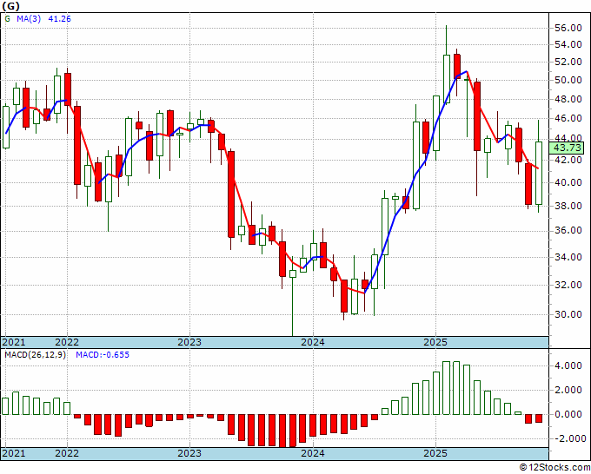591x474 pixels.
Task: Click the 48.00 price axis label
Action: point(568,99)
